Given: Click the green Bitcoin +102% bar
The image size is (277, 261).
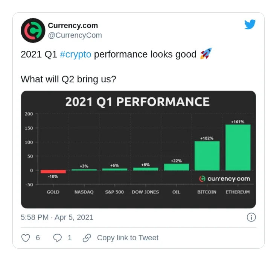Looking at the screenshot, I should coord(207,156).
